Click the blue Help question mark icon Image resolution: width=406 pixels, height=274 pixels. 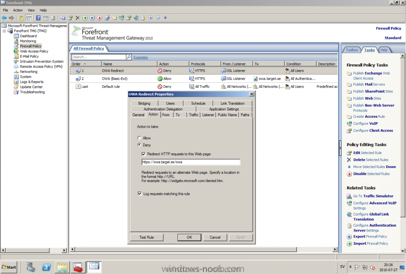coord(38,18)
